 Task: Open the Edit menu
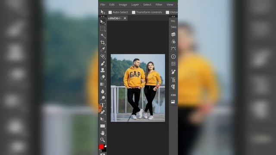click(x=112, y=5)
